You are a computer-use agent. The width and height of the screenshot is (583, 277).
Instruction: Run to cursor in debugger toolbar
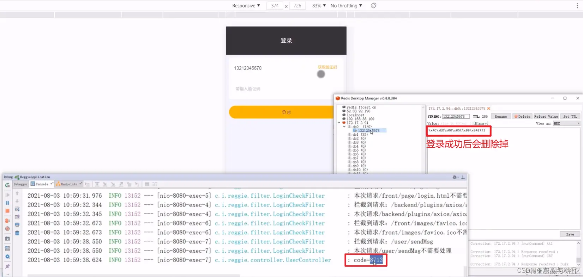[137, 184]
